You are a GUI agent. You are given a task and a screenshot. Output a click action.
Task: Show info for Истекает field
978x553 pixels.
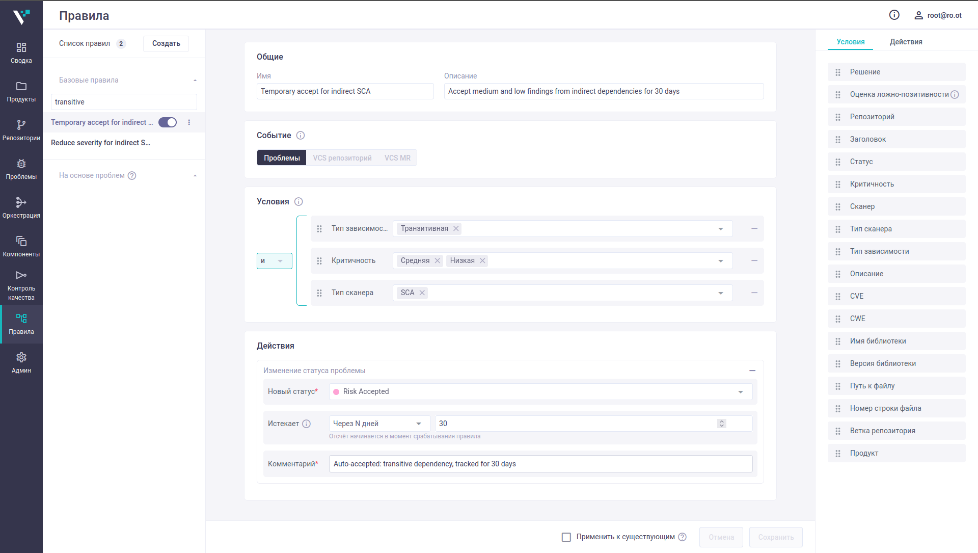tap(306, 424)
